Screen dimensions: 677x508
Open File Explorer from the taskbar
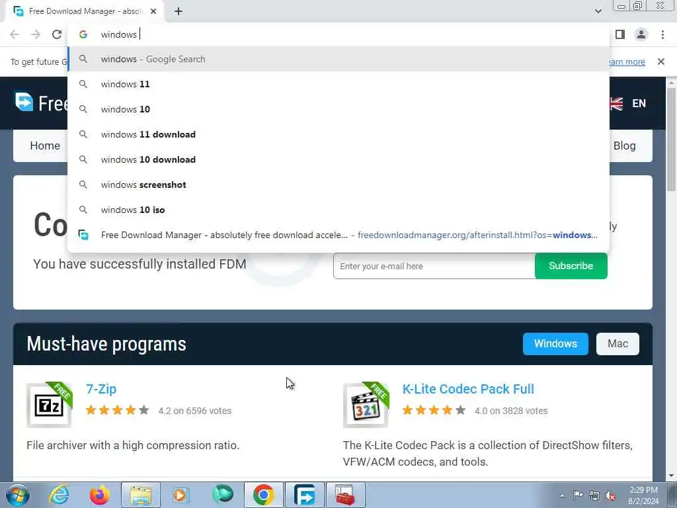tap(141, 495)
